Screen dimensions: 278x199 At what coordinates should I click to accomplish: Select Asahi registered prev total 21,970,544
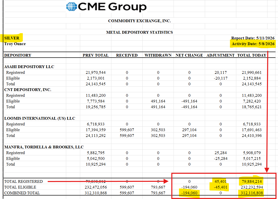coord(96,73)
